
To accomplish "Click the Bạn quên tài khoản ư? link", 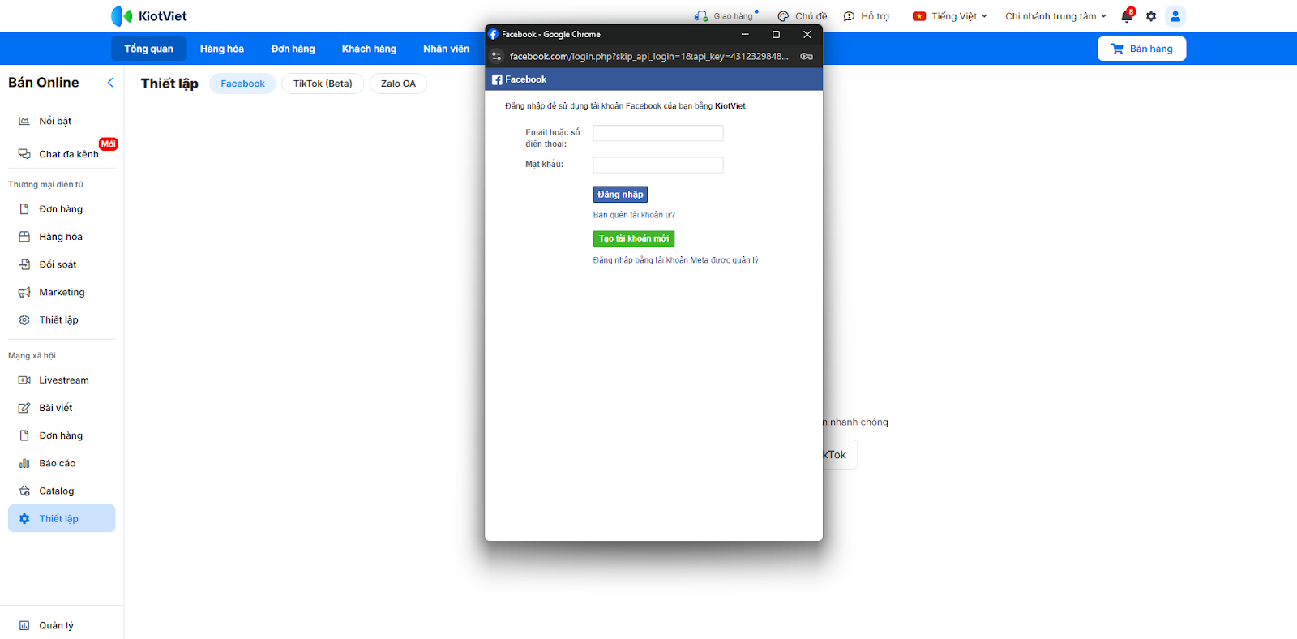I will [x=634, y=215].
